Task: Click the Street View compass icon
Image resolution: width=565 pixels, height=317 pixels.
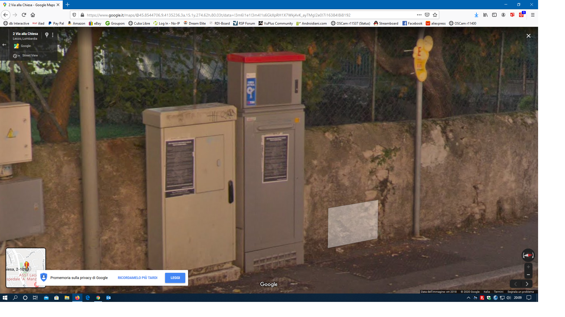Action: (x=528, y=255)
